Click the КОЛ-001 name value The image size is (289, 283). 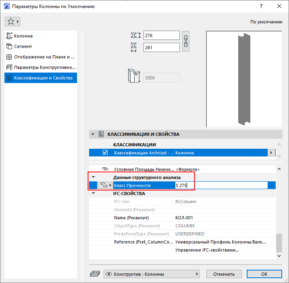pos(184,218)
